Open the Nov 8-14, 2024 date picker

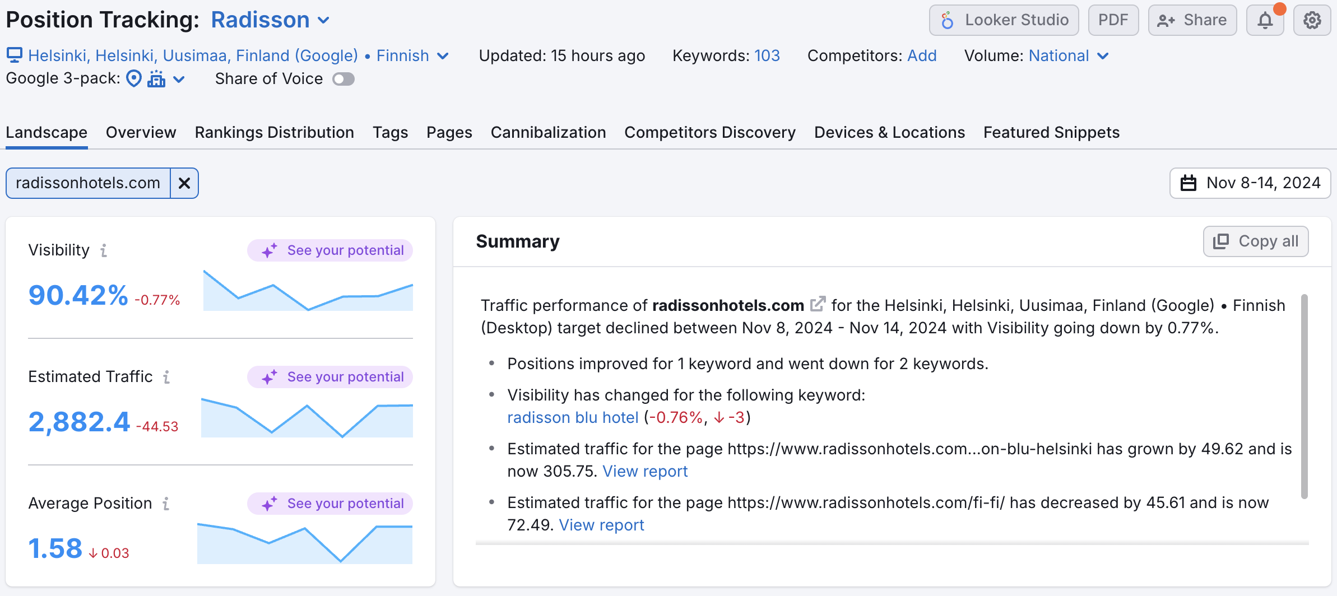pos(1250,183)
